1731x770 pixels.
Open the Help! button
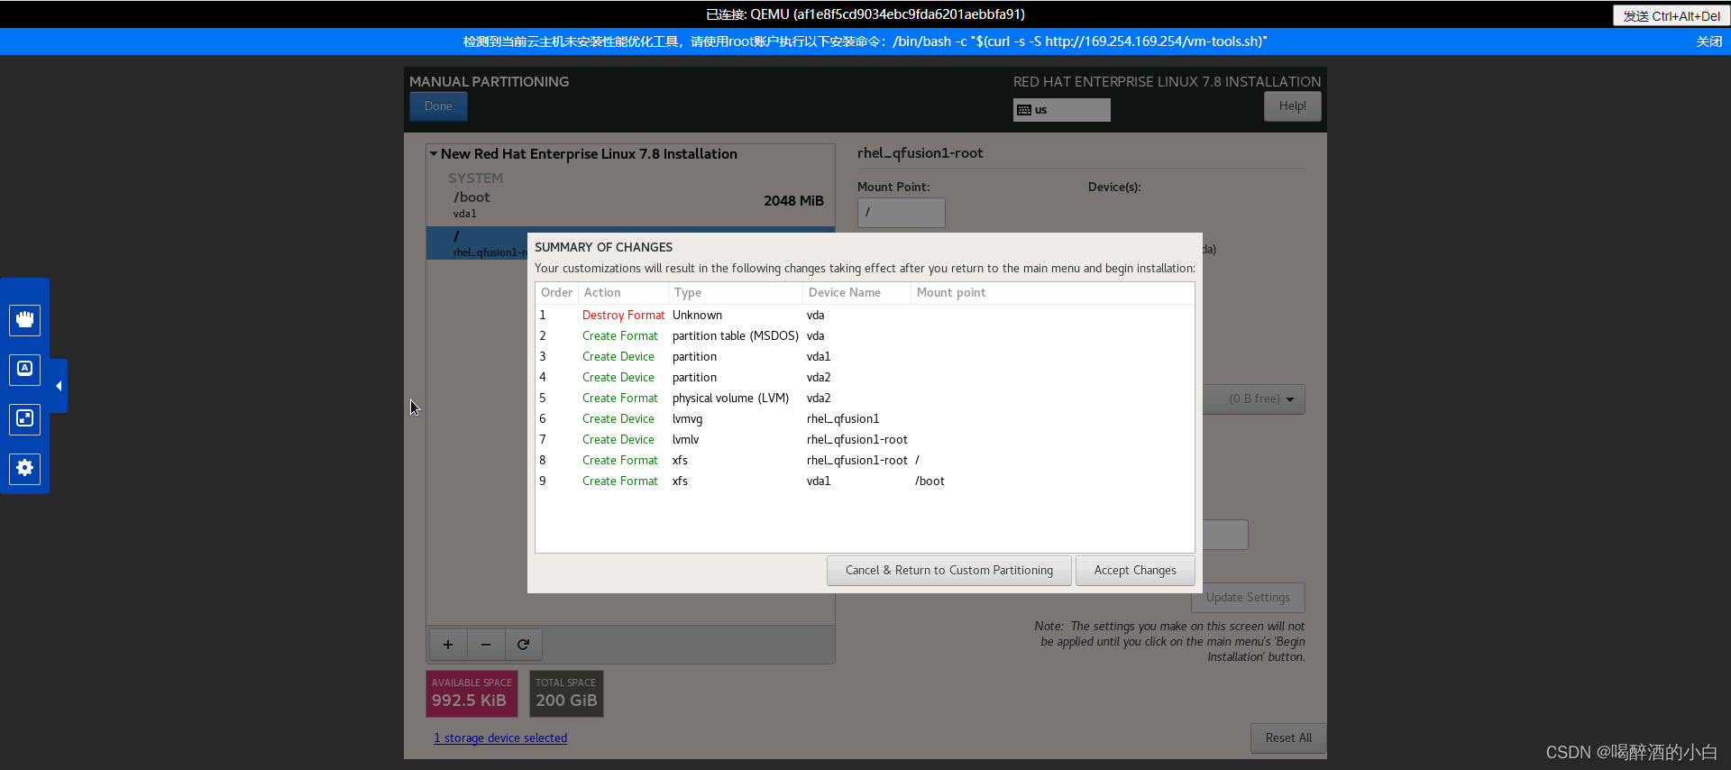click(1293, 106)
